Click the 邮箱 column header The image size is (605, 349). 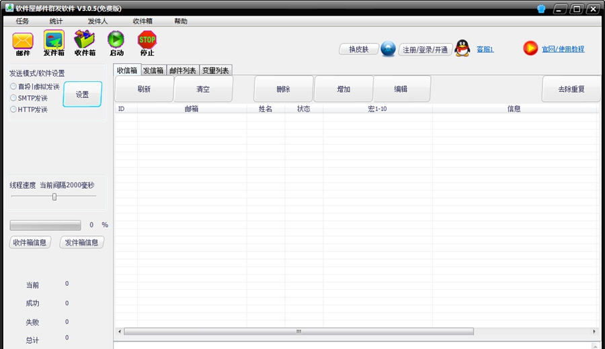192,109
